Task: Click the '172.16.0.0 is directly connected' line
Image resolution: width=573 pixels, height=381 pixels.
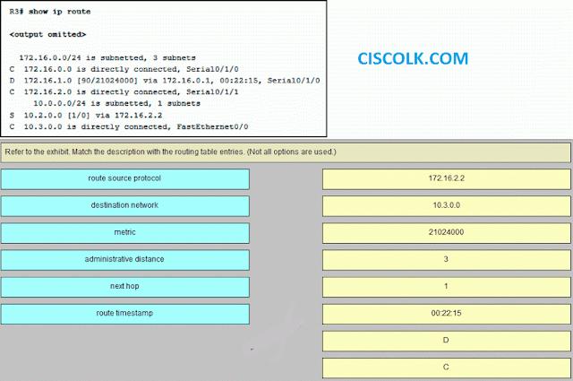Action: [124, 69]
